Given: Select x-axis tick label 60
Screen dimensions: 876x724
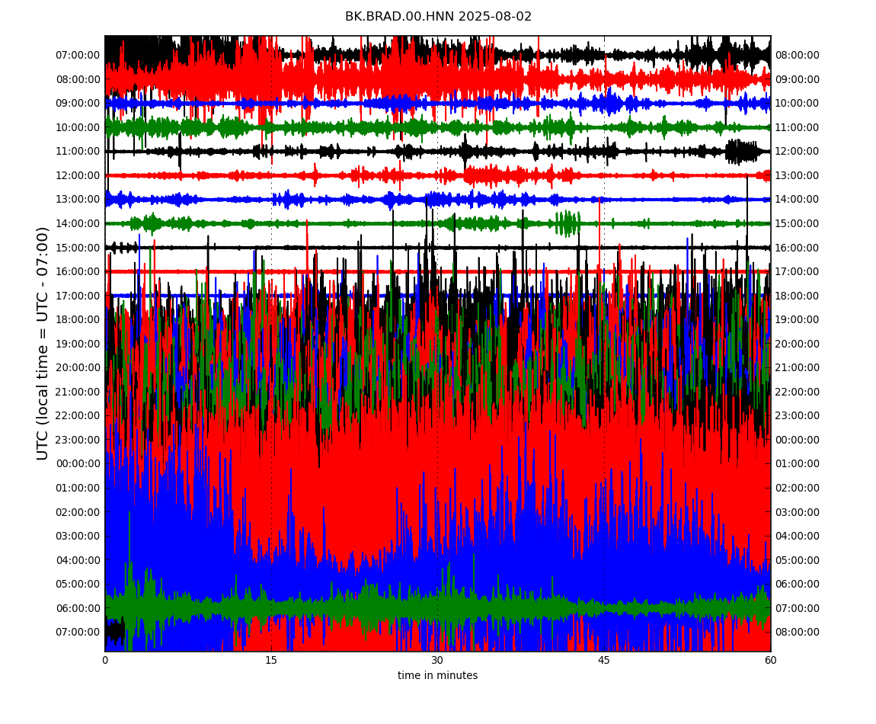Looking at the screenshot, I should click(x=770, y=660).
